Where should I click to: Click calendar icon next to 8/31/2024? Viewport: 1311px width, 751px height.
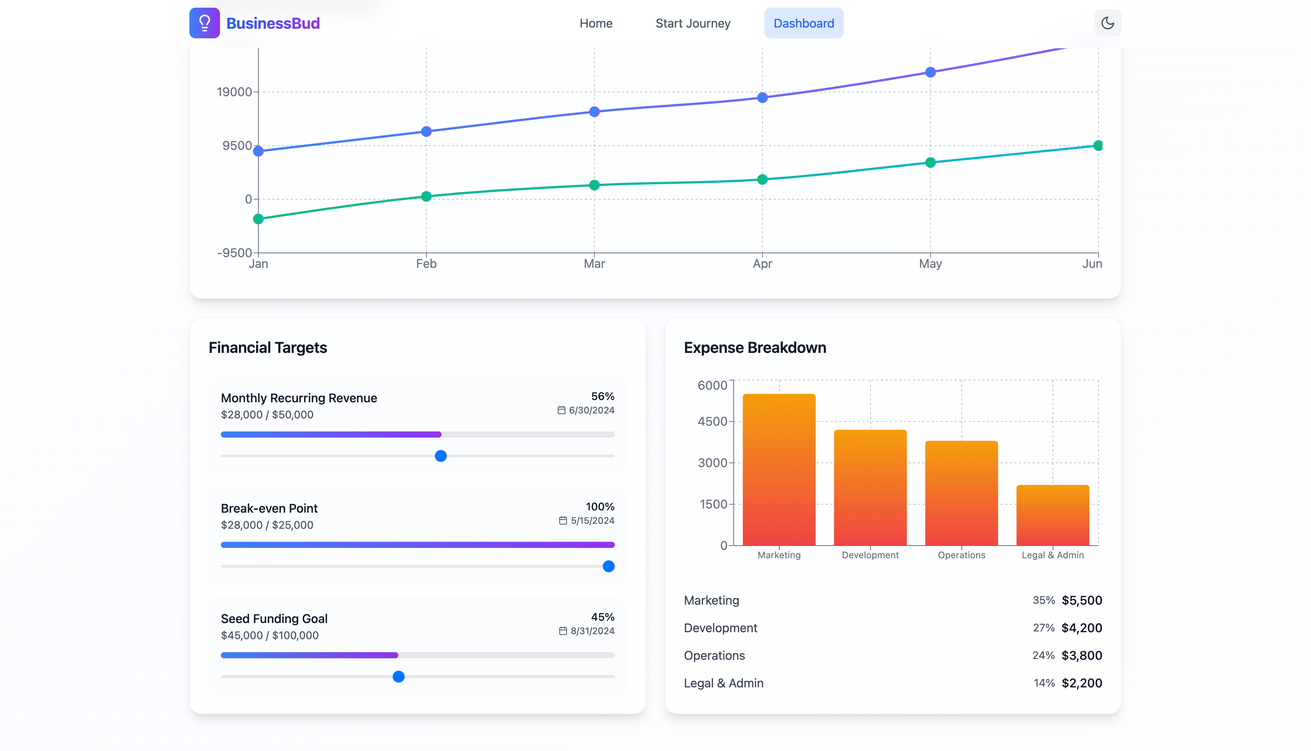coord(563,631)
